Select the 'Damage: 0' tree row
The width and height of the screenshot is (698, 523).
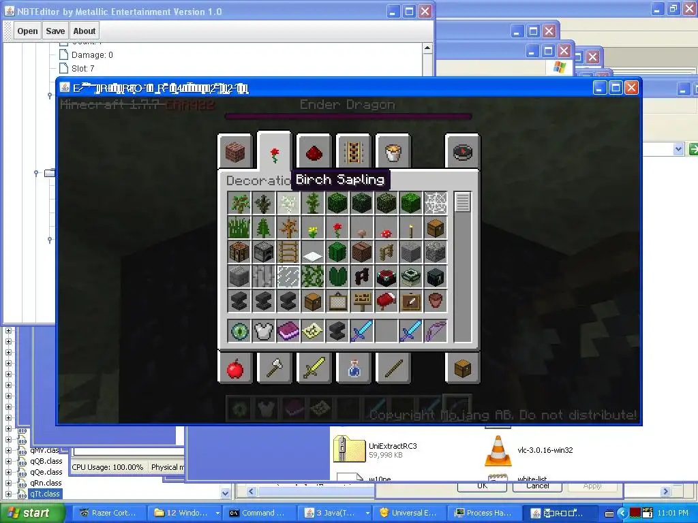pos(87,54)
